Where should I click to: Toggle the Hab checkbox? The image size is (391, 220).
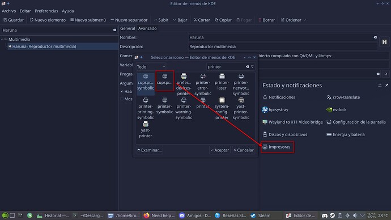pos(122,91)
